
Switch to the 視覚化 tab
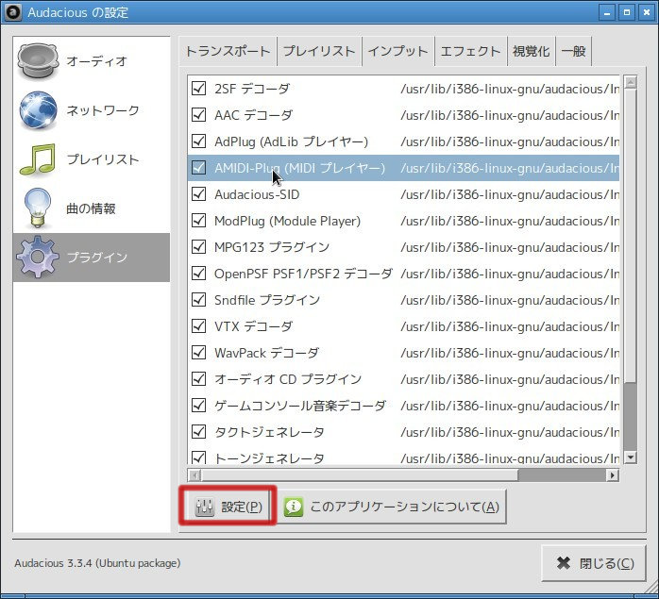(x=532, y=51)
